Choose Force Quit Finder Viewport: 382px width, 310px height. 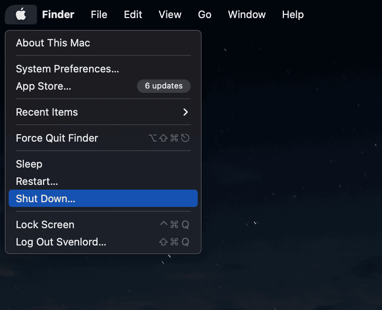coord(57,138)
